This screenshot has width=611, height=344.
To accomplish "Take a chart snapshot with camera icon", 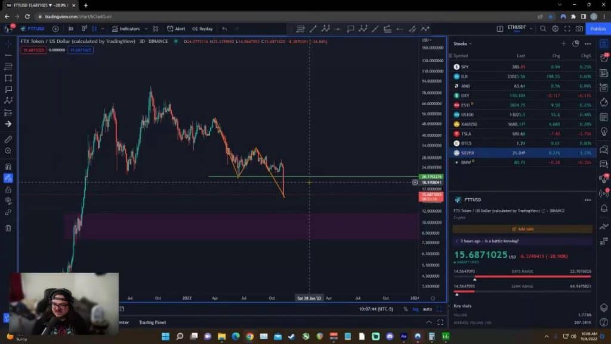I will pos(578,29).
